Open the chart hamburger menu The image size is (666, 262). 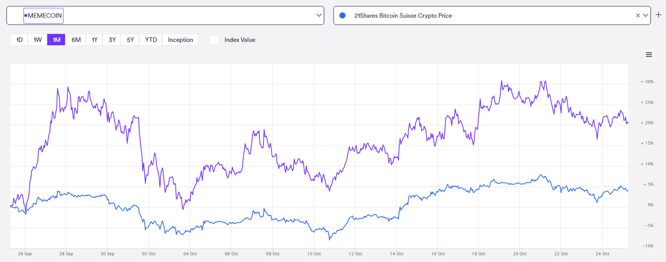point(649,55)
